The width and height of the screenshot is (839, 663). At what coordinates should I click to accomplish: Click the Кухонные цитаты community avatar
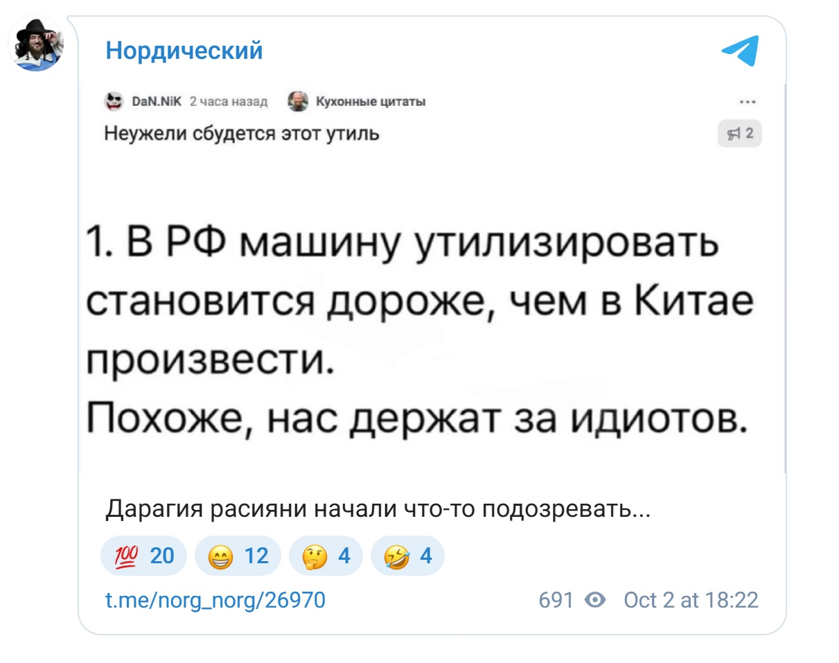(299, 102)
